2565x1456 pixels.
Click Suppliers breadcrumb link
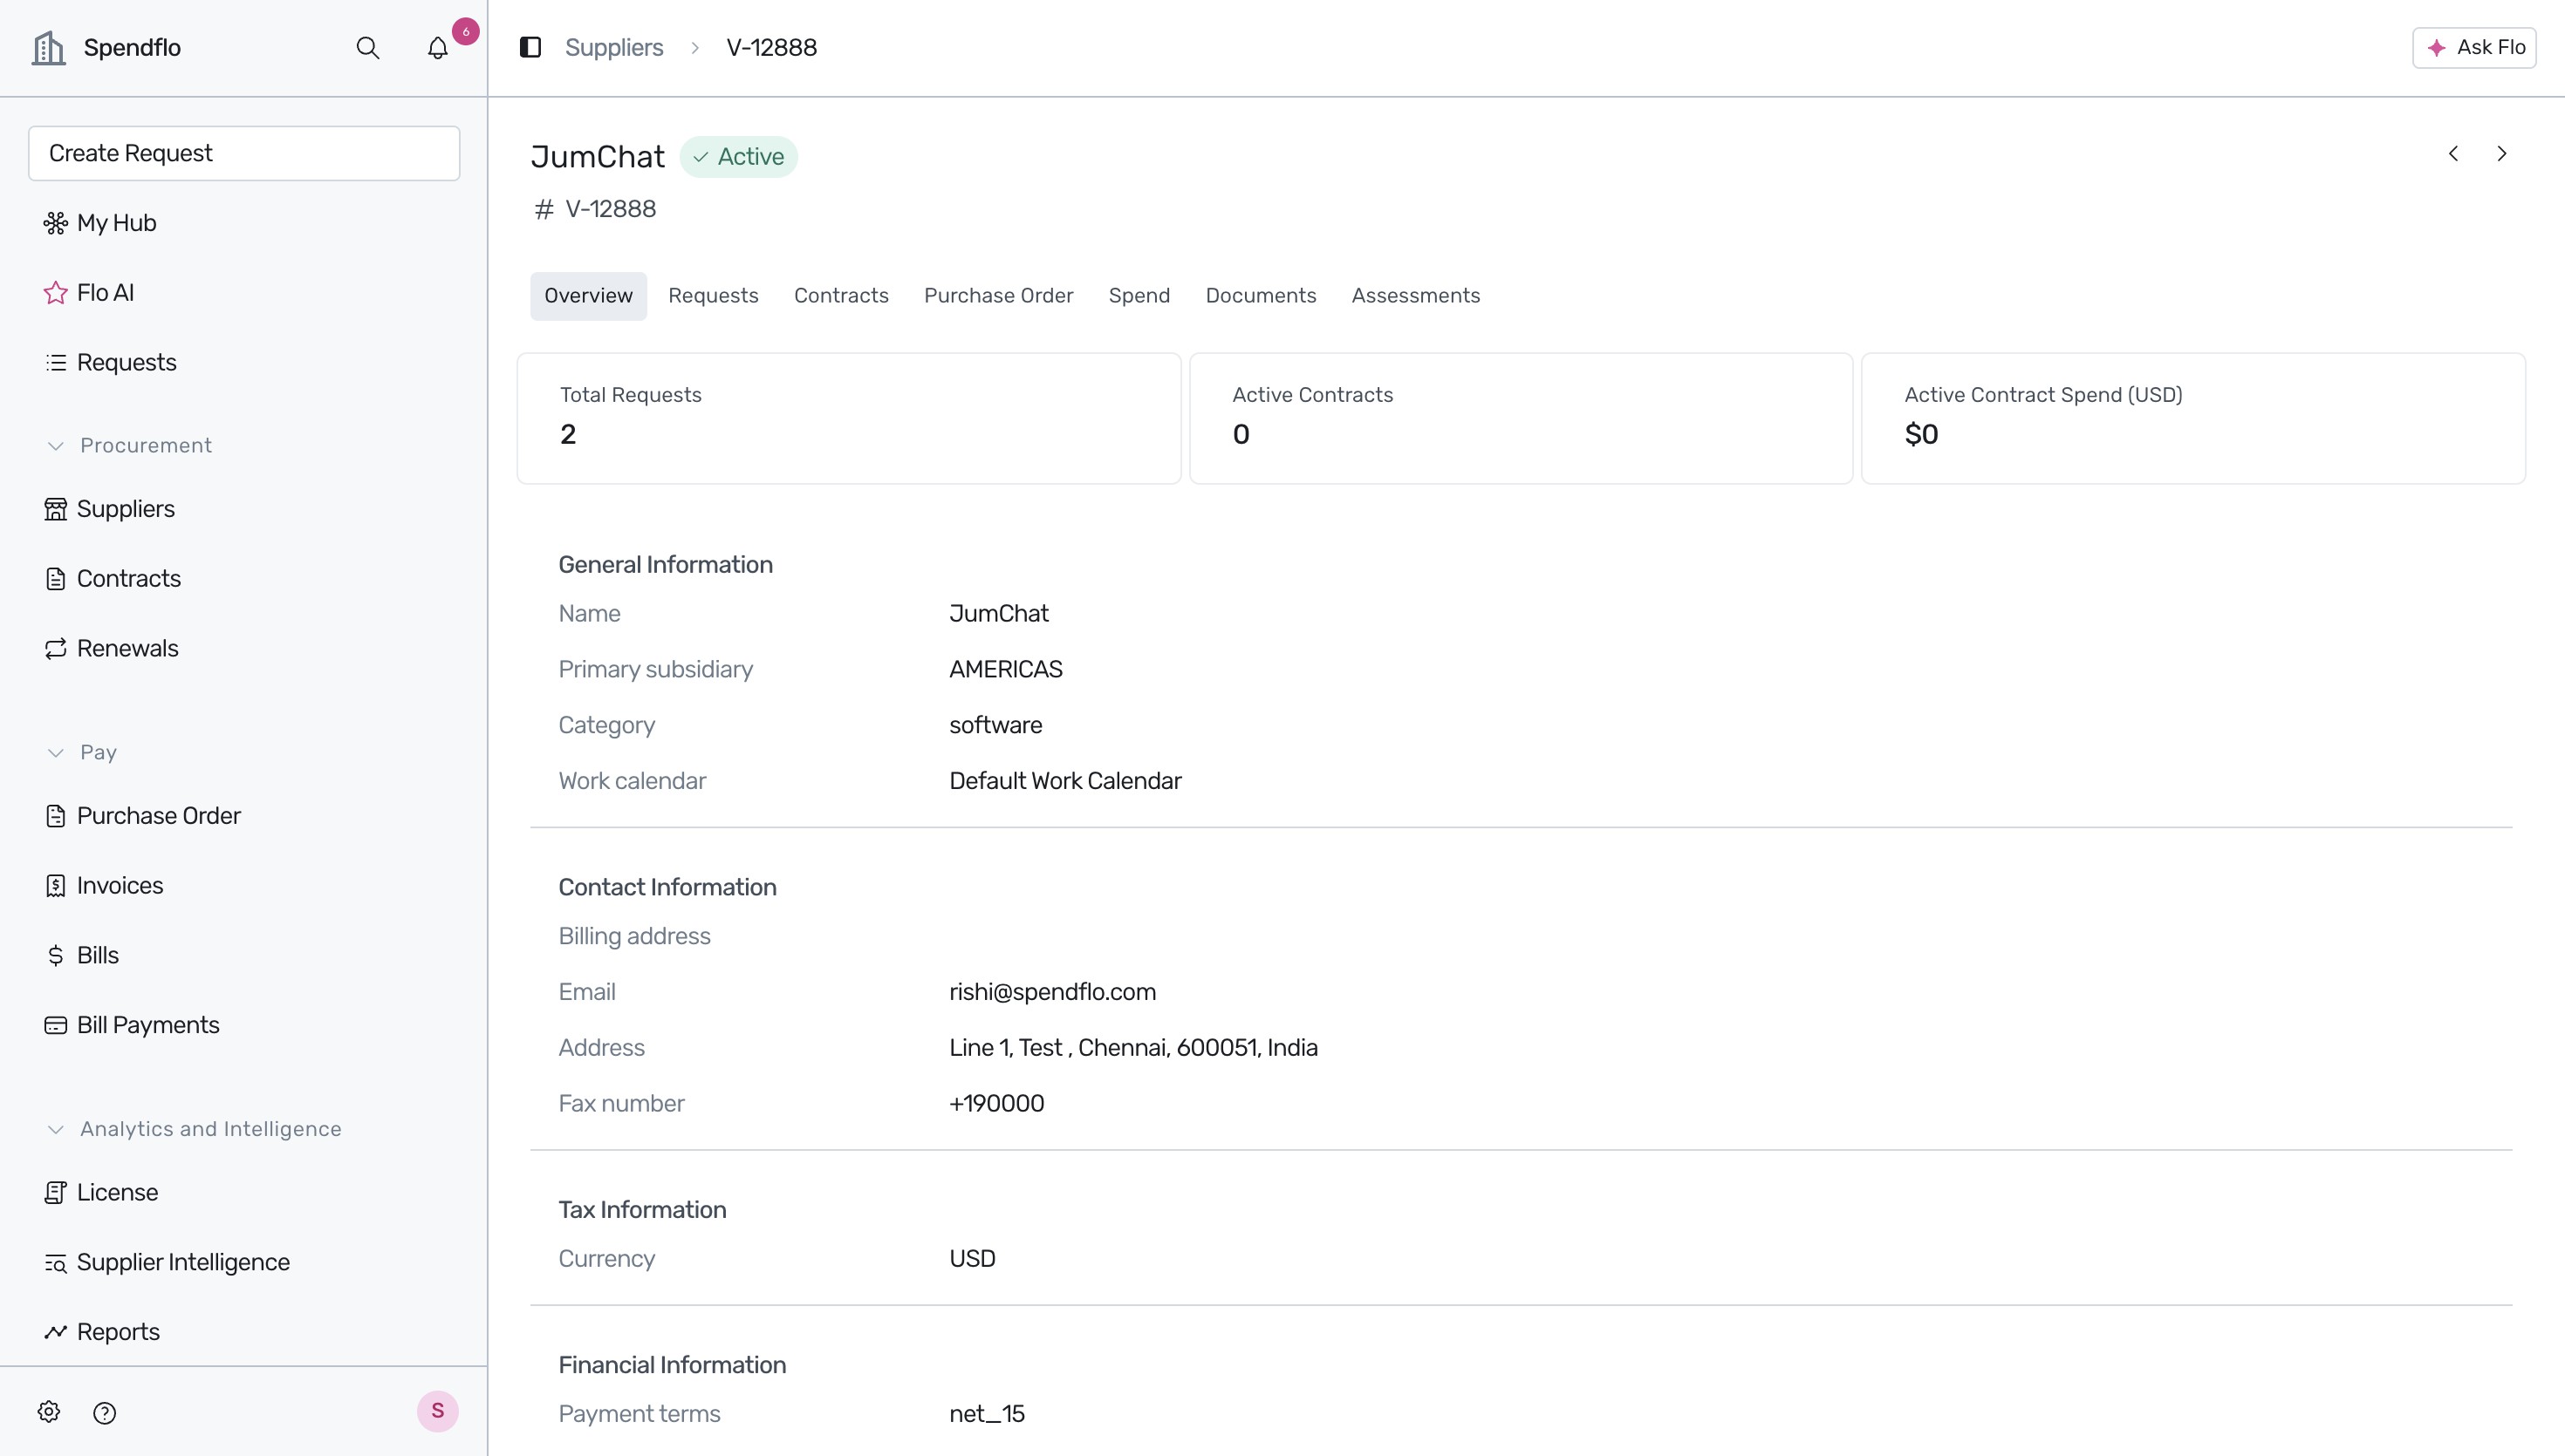pos(614,47)
